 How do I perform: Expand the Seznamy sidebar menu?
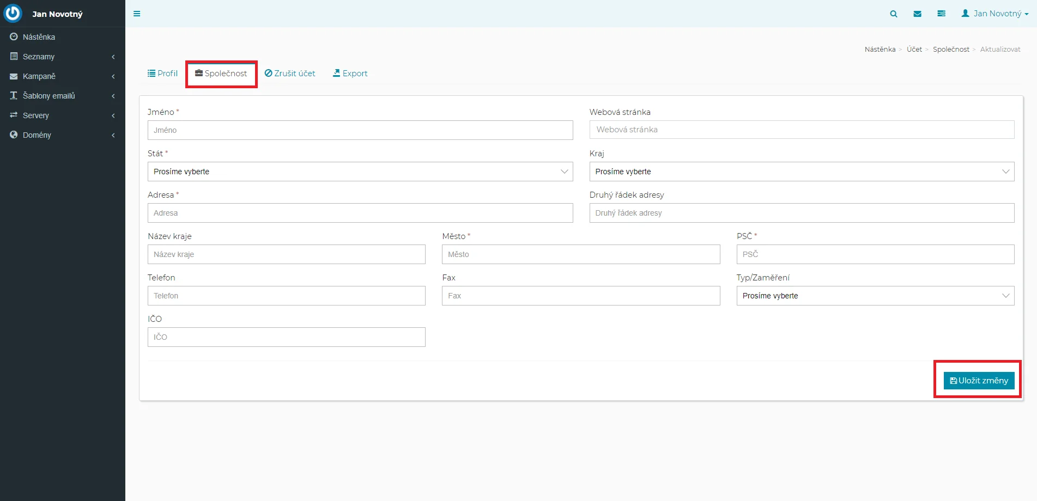pos(62,57)
